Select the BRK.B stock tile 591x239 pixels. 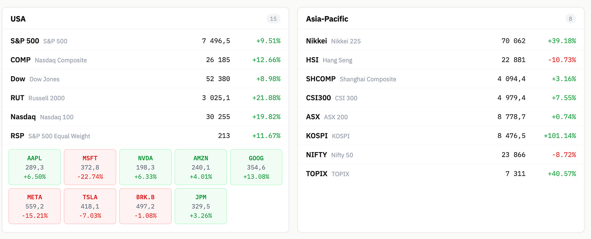tap(145, 206)
